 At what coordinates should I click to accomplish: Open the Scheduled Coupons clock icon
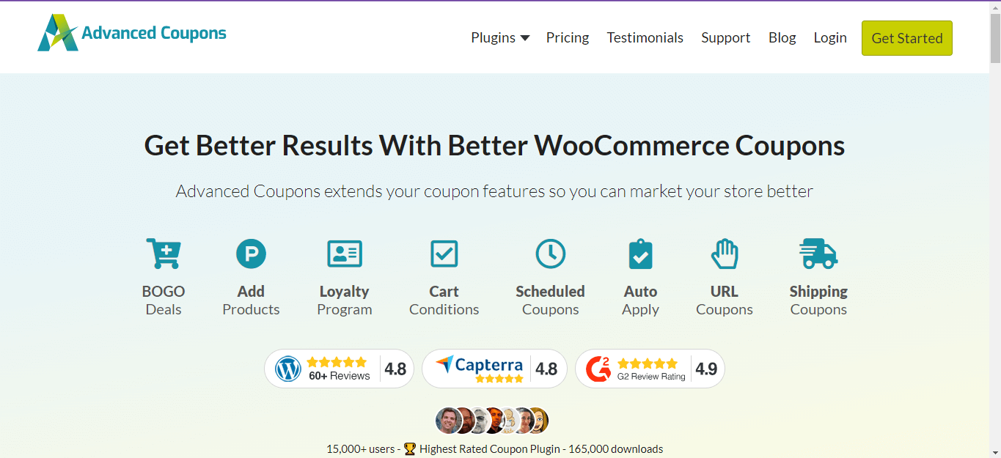click(x=550, y=254)
